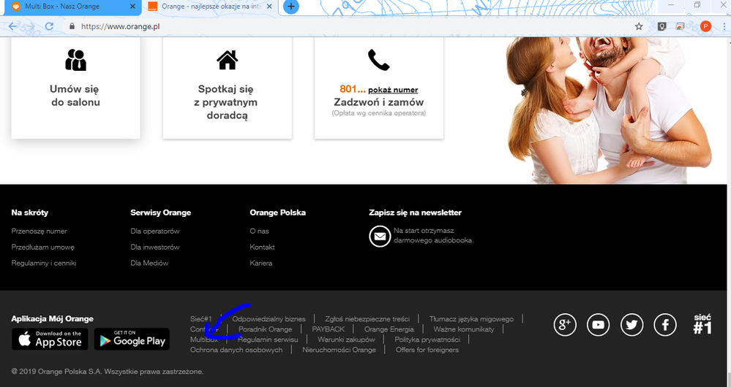The image size is (731, 387).
Task: Click the people icon for salon appointment
Action: (75, 60)
